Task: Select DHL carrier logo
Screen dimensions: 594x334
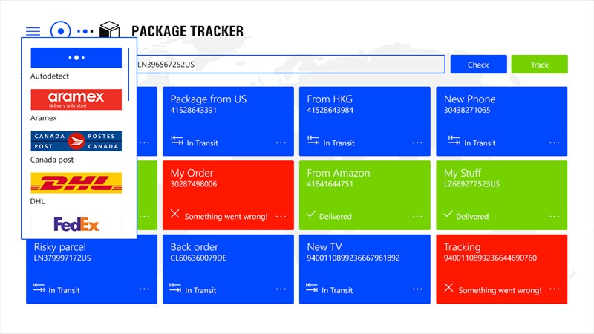Action: click(x=76, y=183)
